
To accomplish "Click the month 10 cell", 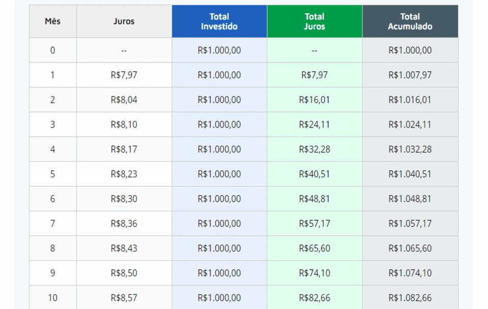I will [52, 298].
